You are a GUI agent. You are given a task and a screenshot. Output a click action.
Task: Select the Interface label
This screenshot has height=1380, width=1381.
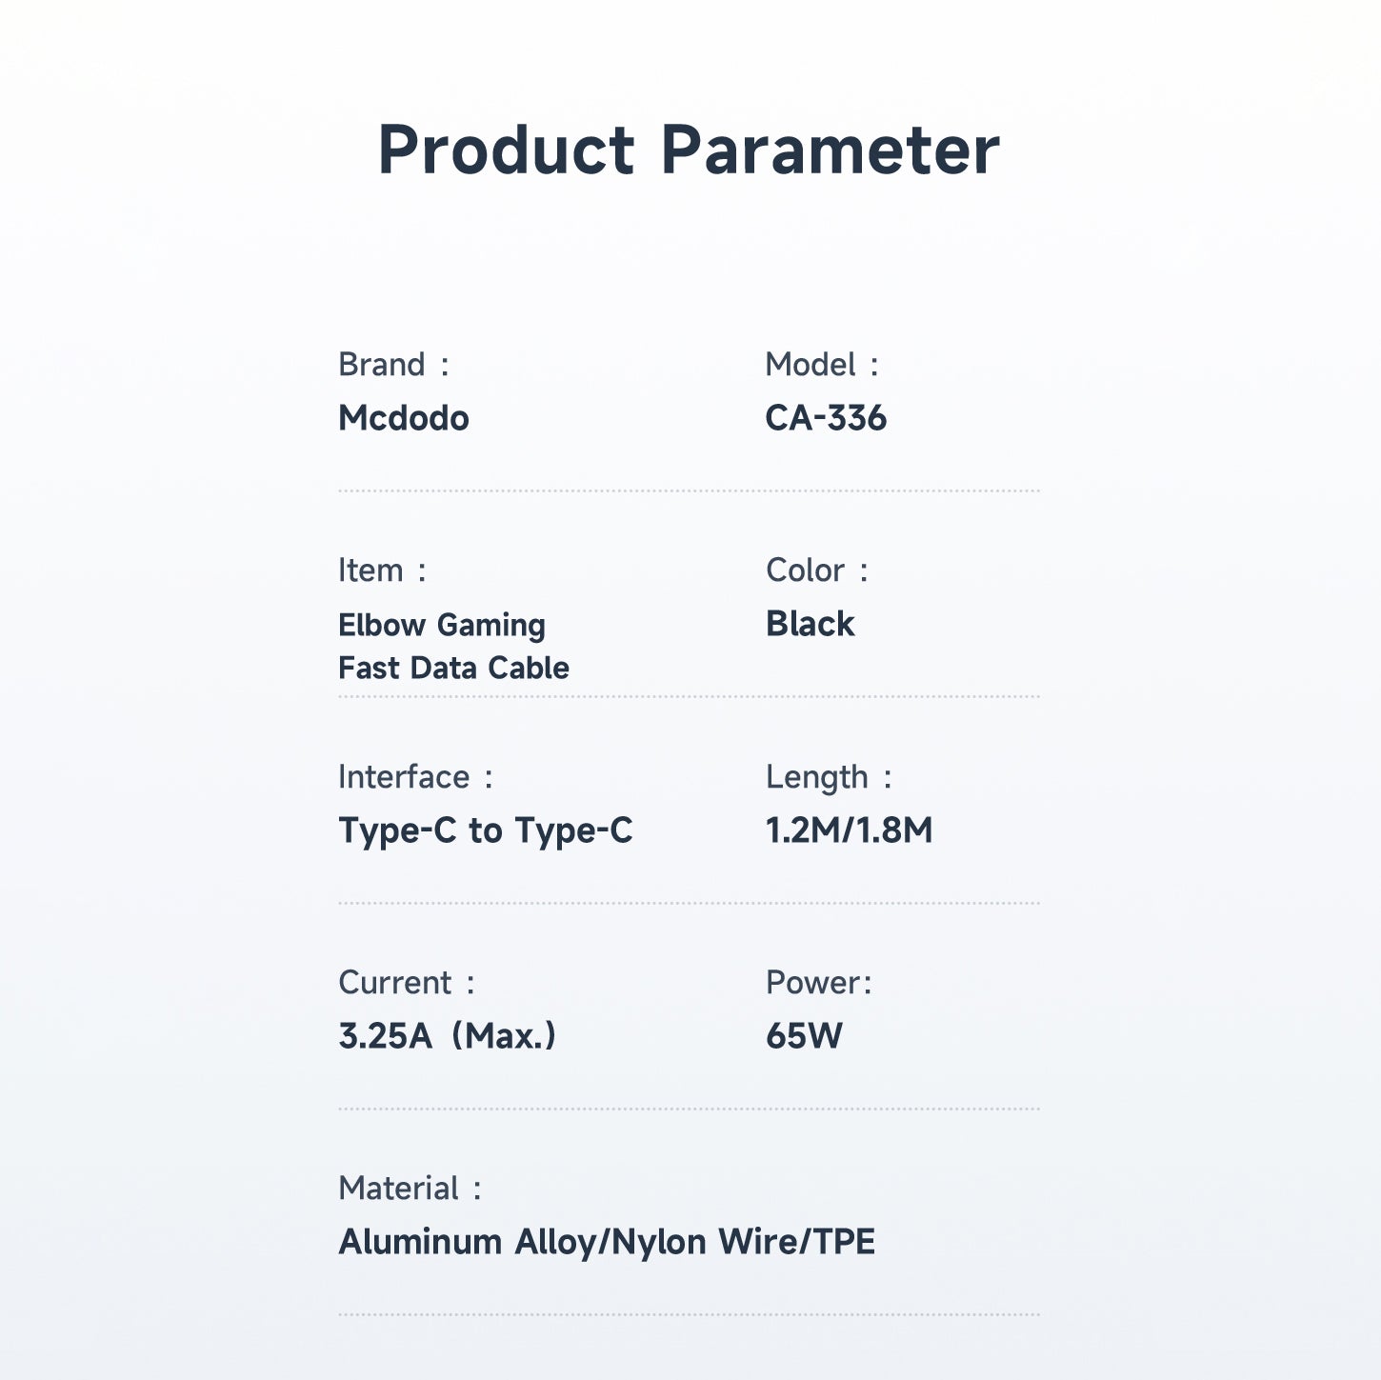[415, 777]
